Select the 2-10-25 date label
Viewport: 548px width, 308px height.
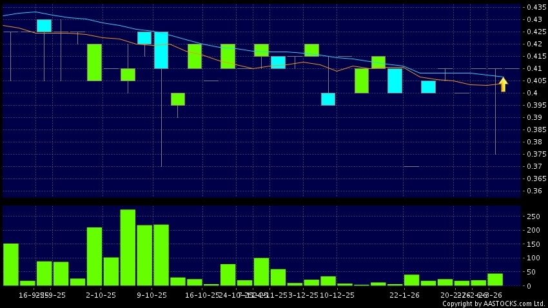point(101,294)
